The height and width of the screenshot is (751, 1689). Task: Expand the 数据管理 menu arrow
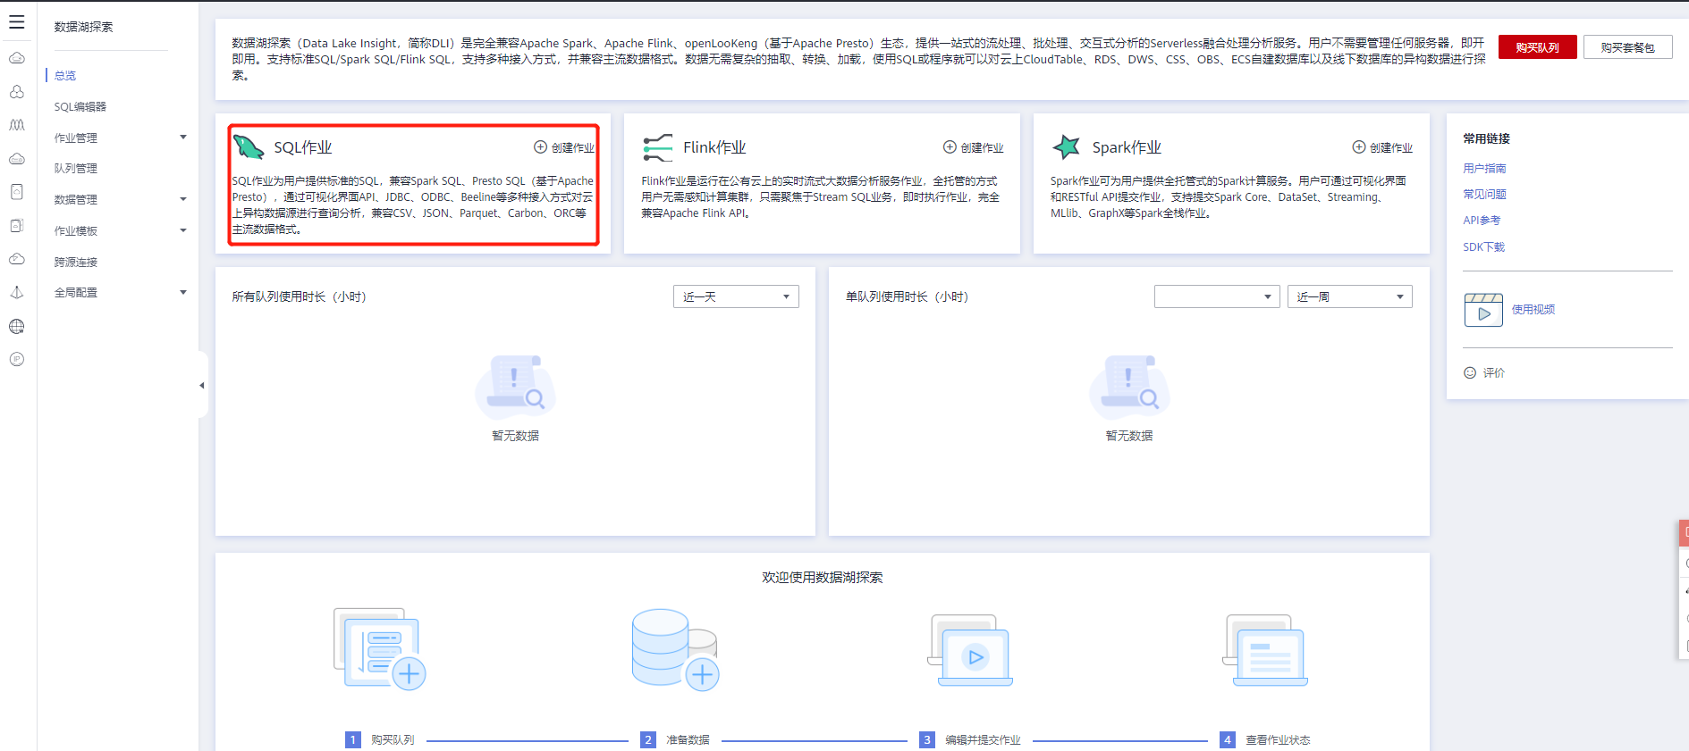[183, 199]
